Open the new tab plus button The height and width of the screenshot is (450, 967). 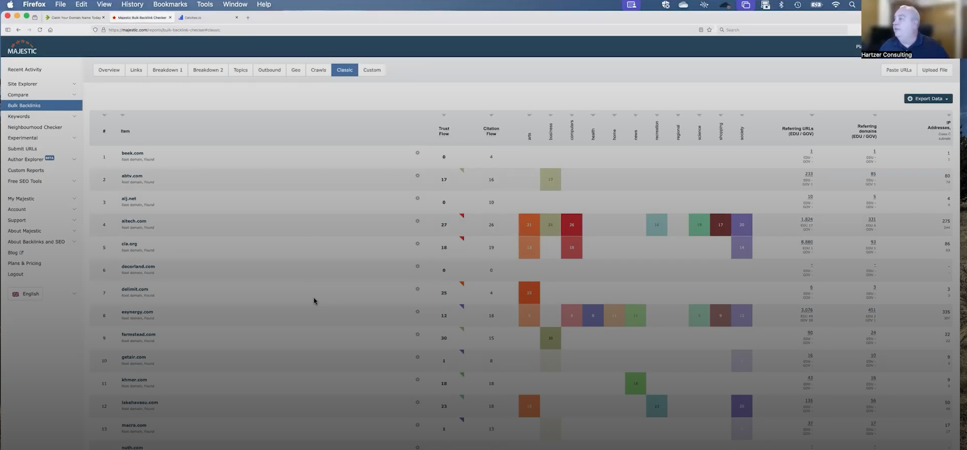(248, 18)
